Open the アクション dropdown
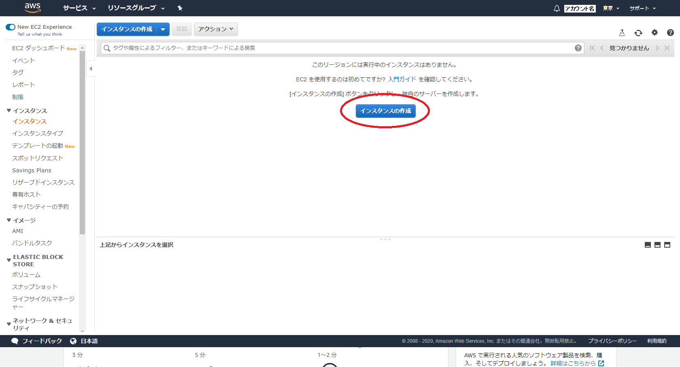This screenshot has height=367, width=680. coord(215,29)
